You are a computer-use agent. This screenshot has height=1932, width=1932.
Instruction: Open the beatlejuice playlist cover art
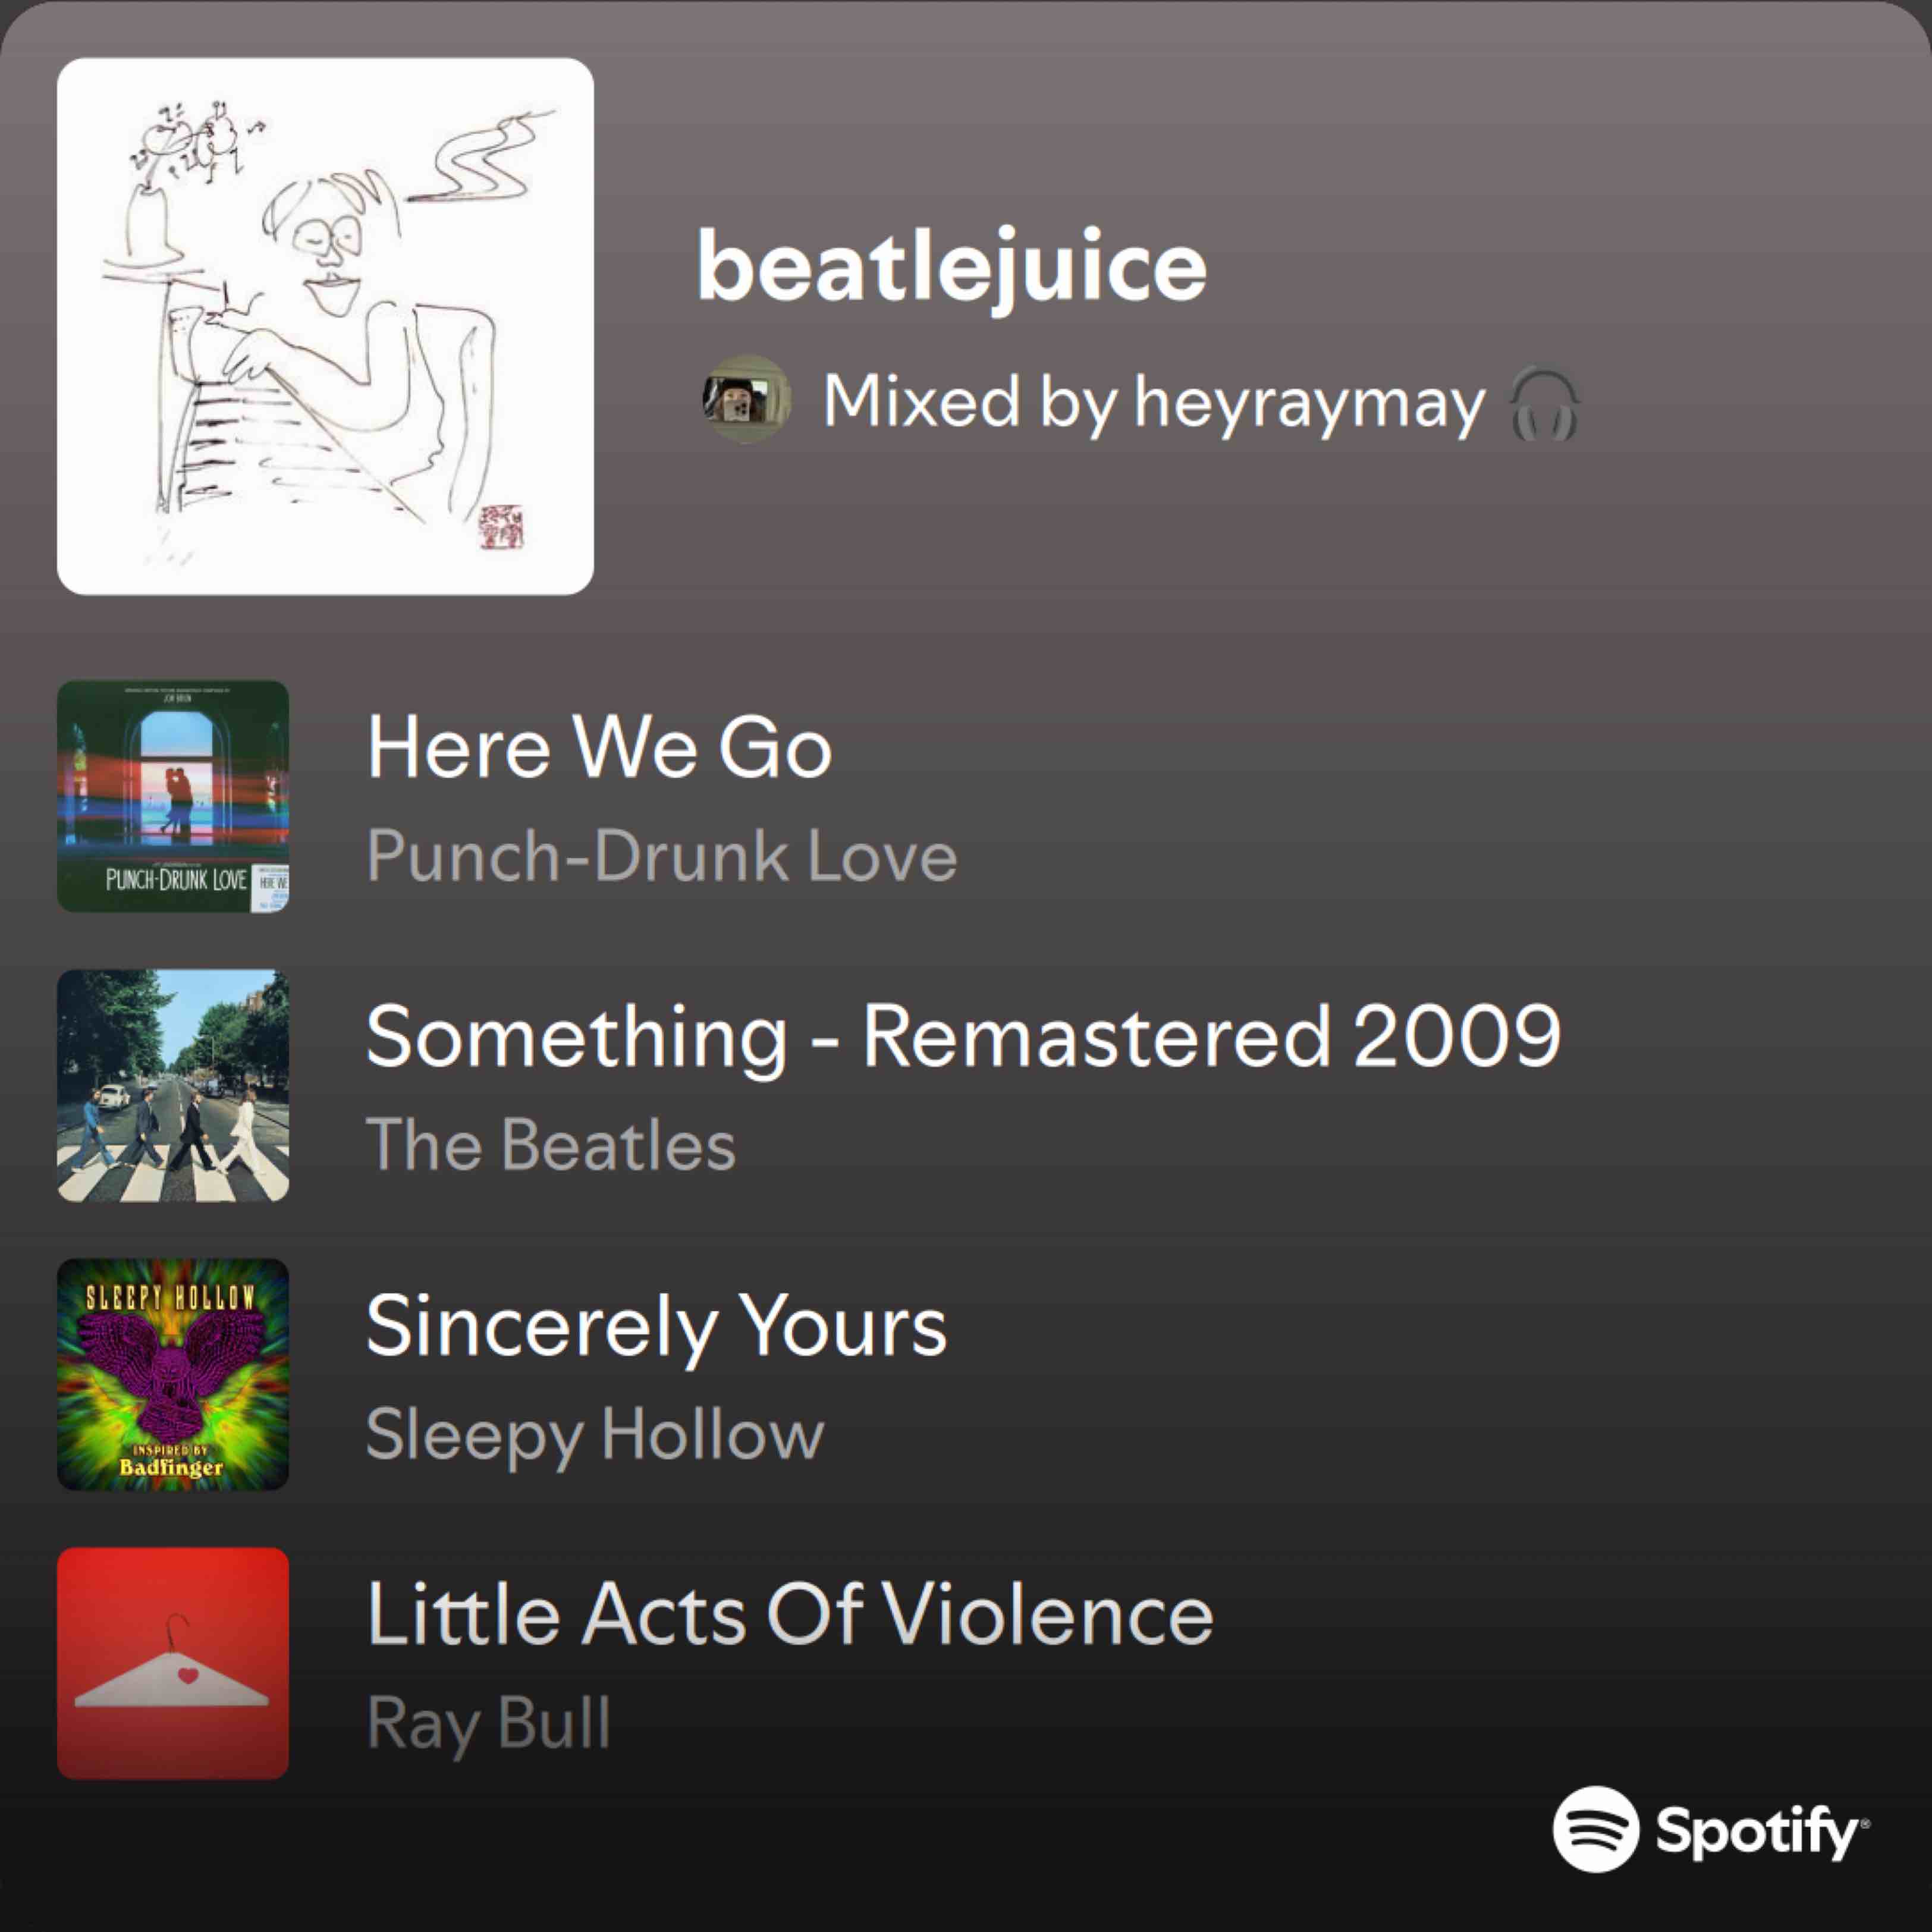(325, 326)
